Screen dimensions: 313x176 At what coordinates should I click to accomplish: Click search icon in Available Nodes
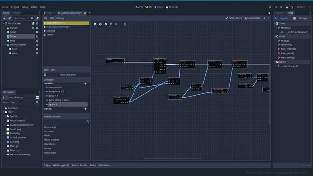tap(88, 122)
